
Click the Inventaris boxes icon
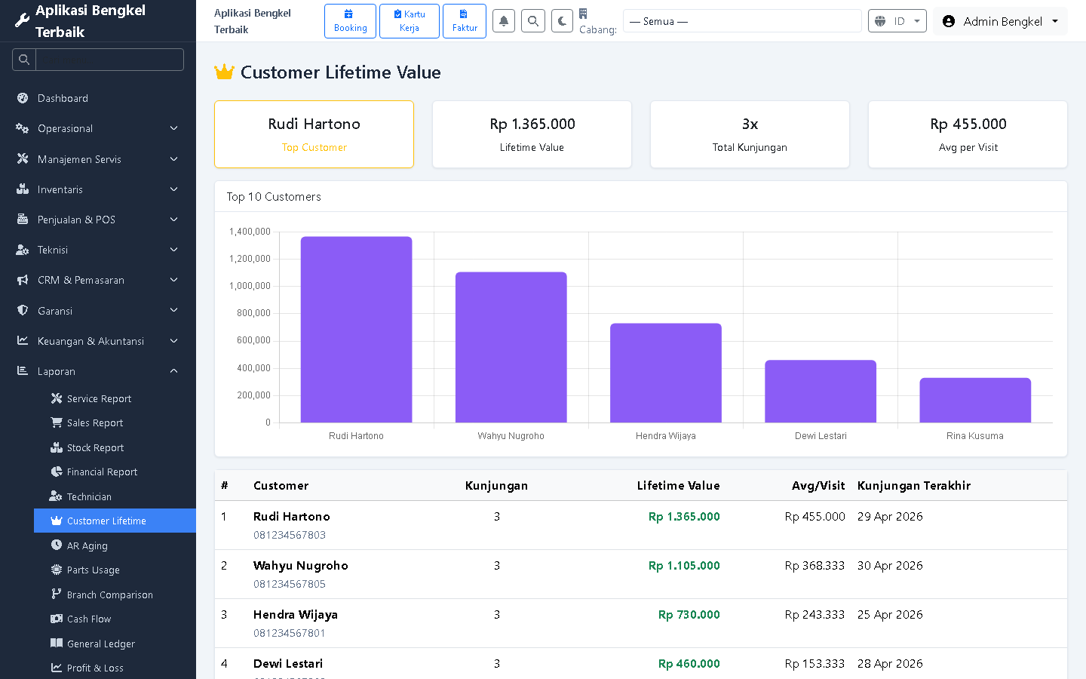23,189
